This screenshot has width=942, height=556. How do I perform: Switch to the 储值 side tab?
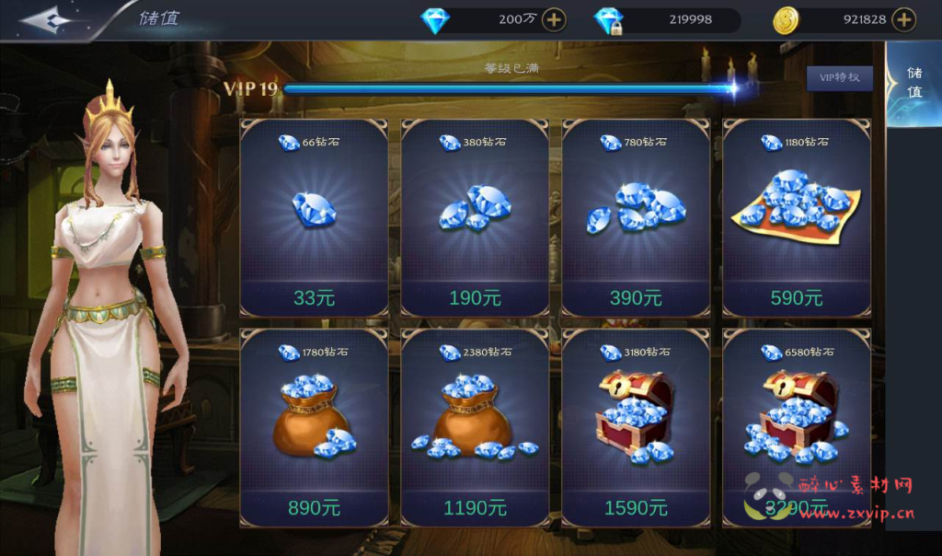913,83
